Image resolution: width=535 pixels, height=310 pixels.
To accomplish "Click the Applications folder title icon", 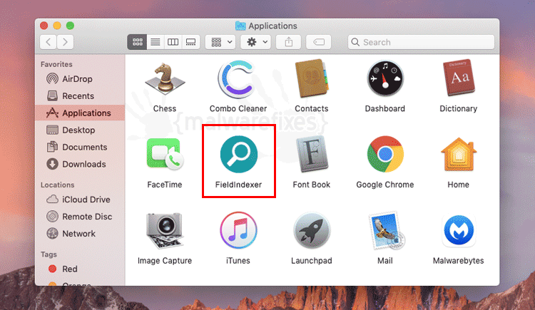I will coord(240,26).
